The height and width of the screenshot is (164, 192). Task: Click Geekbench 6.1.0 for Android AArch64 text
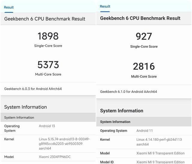coord(128,92)
